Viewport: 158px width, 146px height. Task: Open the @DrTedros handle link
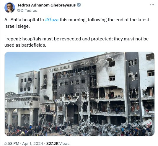[27, 10]
